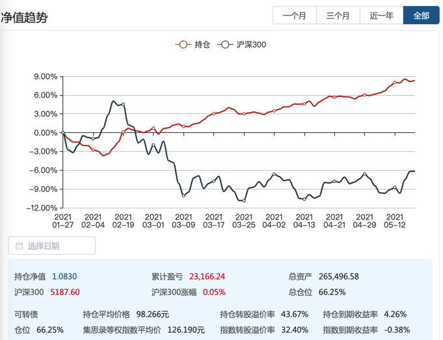Click 沪深300 data point at 02-19 peak

123,104
